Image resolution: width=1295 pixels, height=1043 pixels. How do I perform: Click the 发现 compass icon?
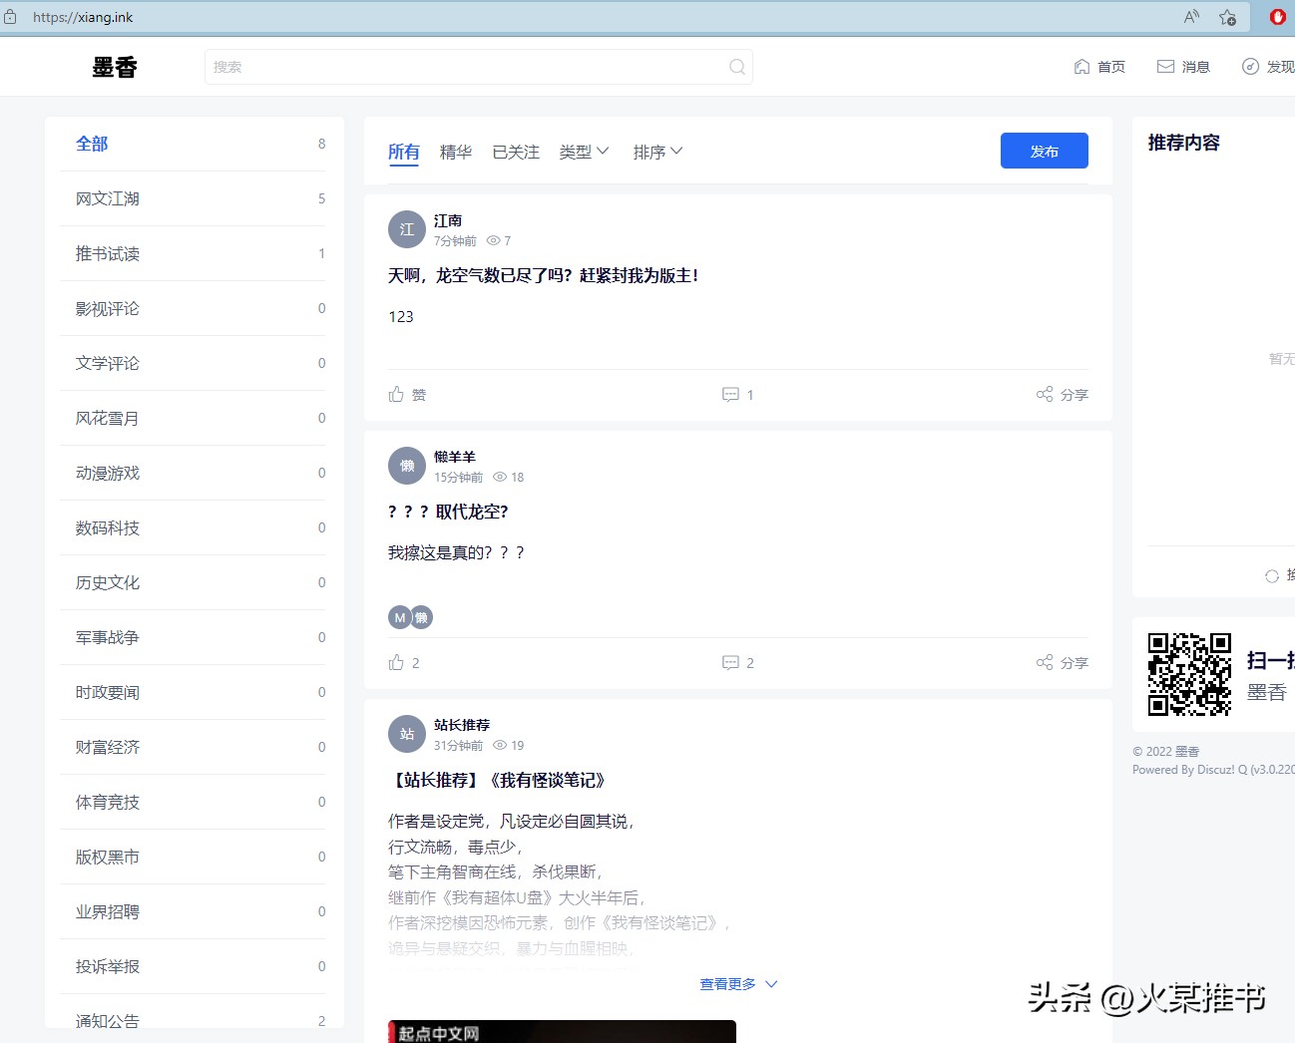1250,66
